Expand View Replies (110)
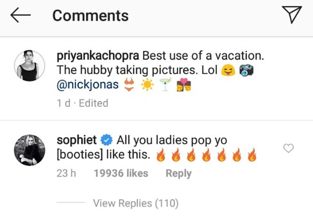313x217 pixels. point(136,203)
